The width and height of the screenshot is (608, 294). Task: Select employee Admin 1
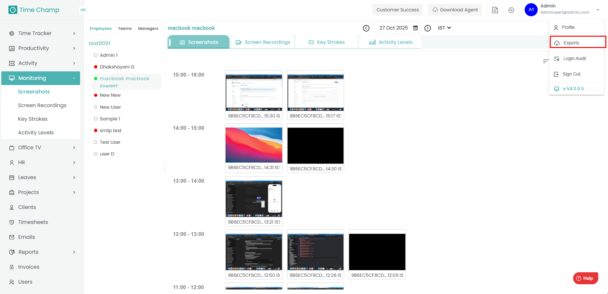pyautogui.click(x=109, y=55)
